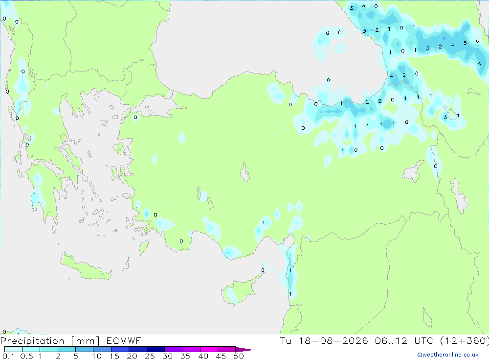Click the 0.1–0.5 mm legend color box

tap(13, 349)
